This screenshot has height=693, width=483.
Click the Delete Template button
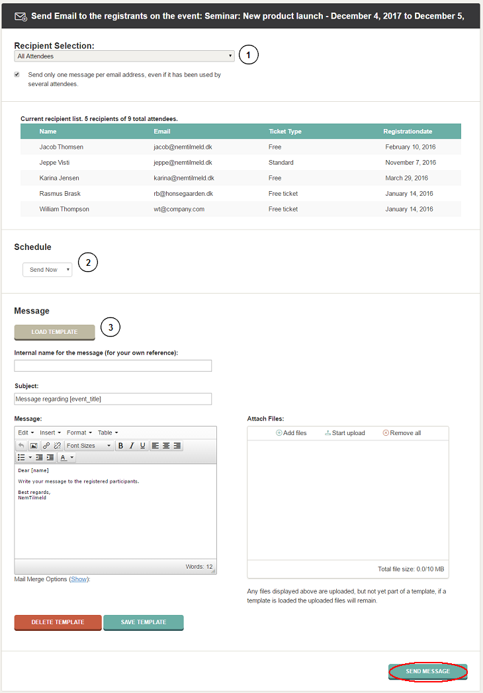coord(58,622)
